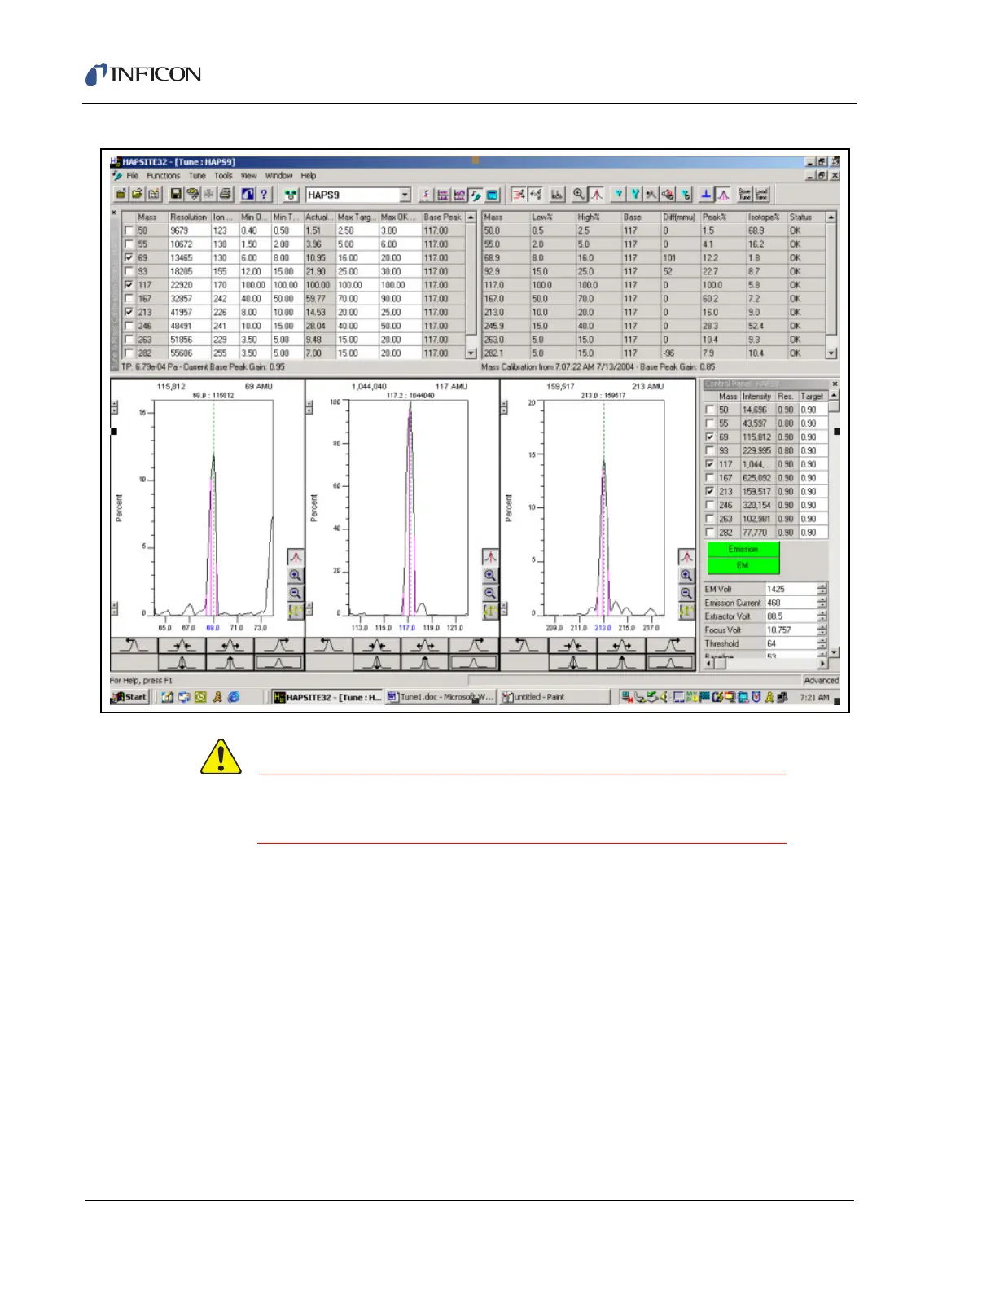Click the red peak icon in the top toolbar
This screenshot has width=995, height=1290.
click(x=597, y=195)
